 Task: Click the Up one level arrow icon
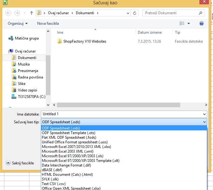pyautogui.click(x=31, y=13)
